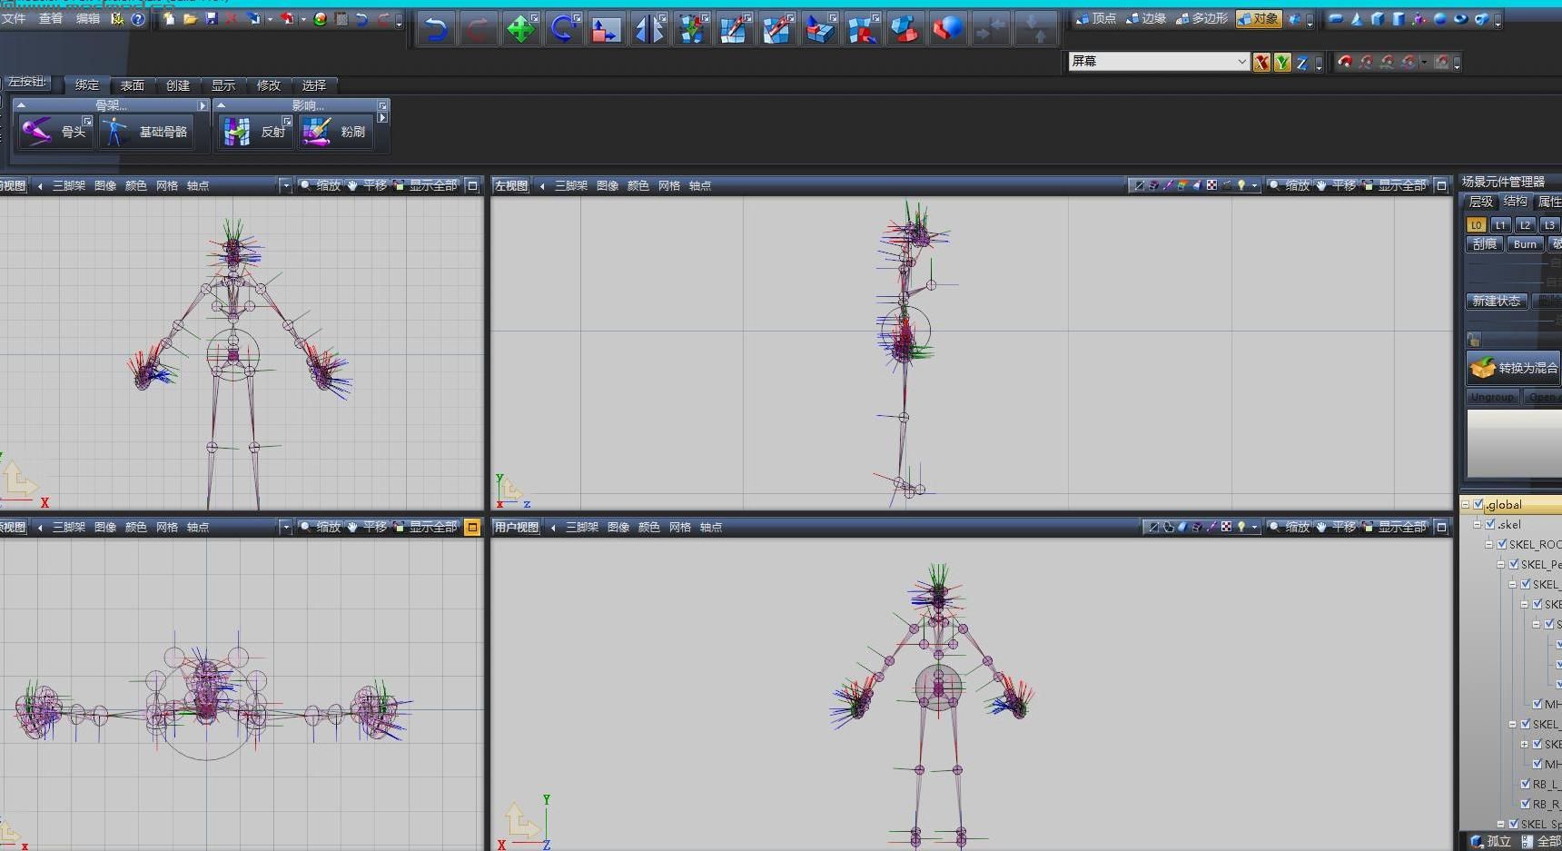Switch to the 创建 tab
The image size is (1562, 851).
[178, 85]
